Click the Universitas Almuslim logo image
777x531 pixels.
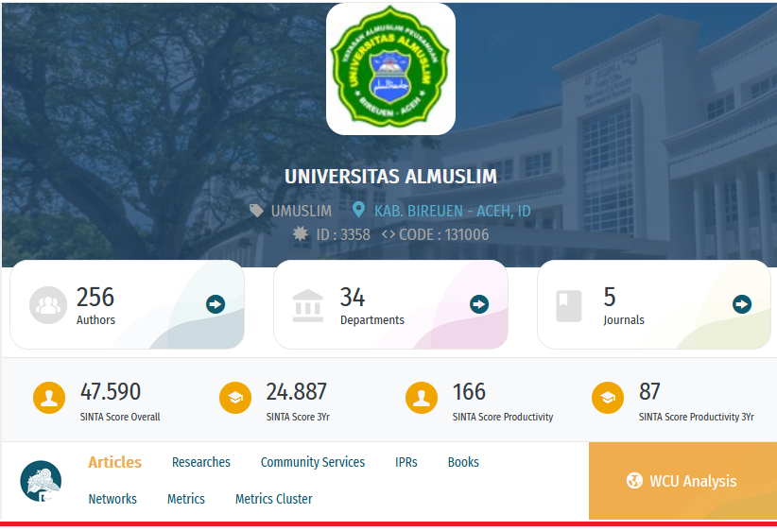click(390, 69)
